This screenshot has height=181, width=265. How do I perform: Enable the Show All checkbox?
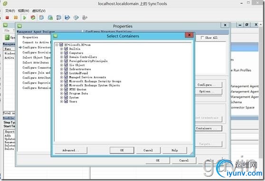[x=202, y=37]
